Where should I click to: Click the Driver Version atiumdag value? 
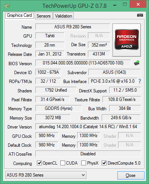pos(88,127)
